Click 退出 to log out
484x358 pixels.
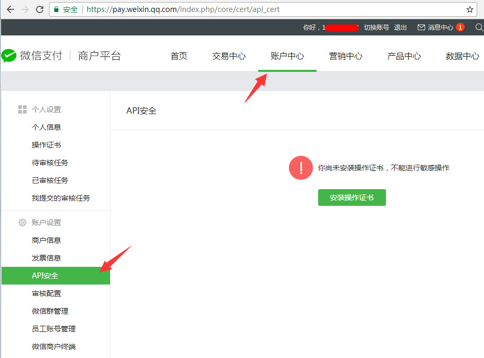coord(400,27)
